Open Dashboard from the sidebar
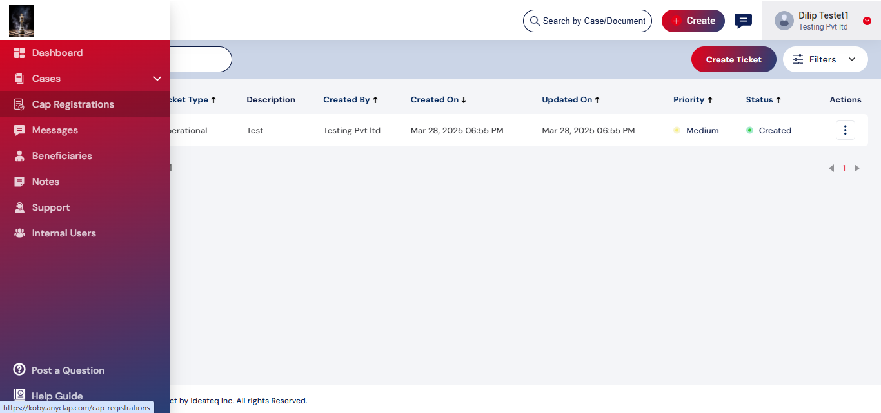Viewport: 881px width, 413px height. [85, 53]
